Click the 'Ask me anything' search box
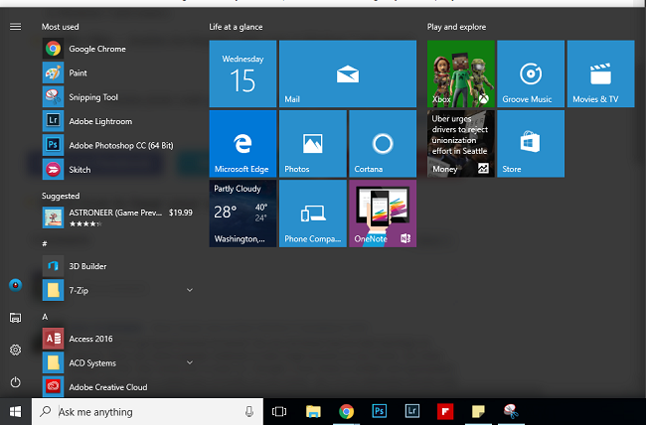This screenshot has width=646, height=425. click(147, 411)
